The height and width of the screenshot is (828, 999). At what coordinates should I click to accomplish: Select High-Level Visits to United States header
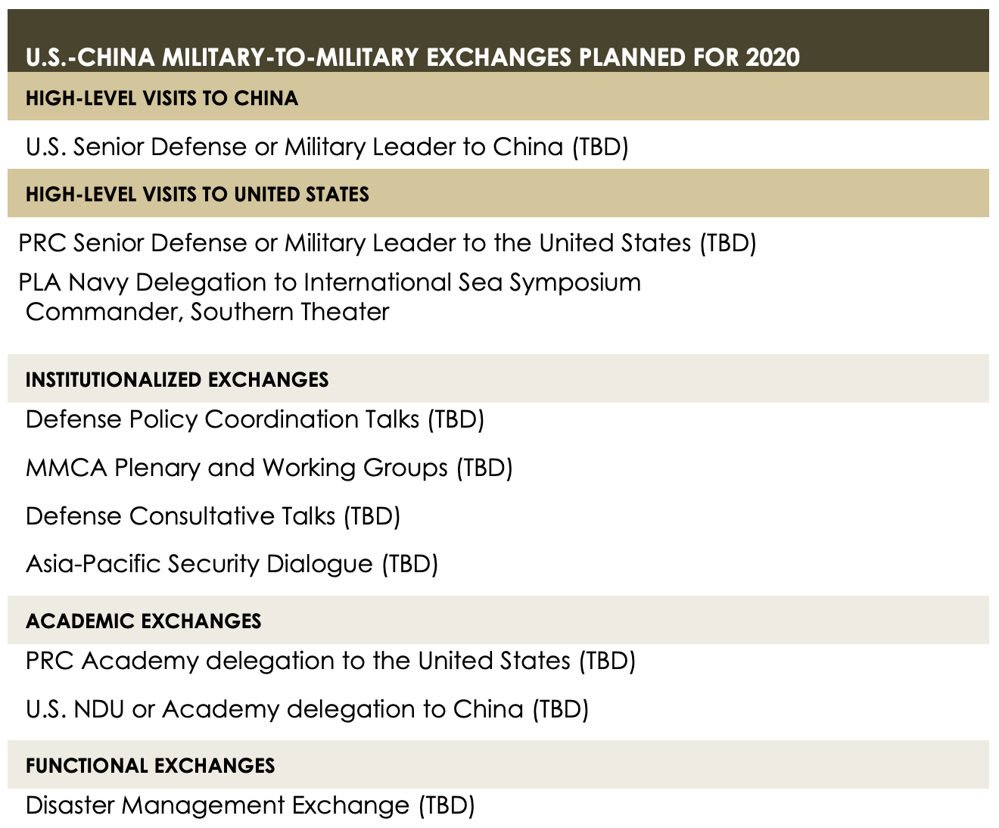tap(198, 195)
